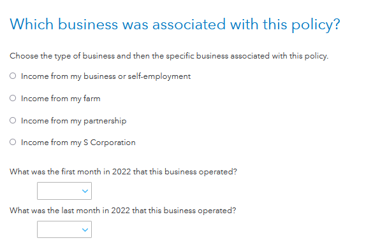Click the first month in 2022 question label
The height and width of the screenshot is (245, 366).
(123, 172)
